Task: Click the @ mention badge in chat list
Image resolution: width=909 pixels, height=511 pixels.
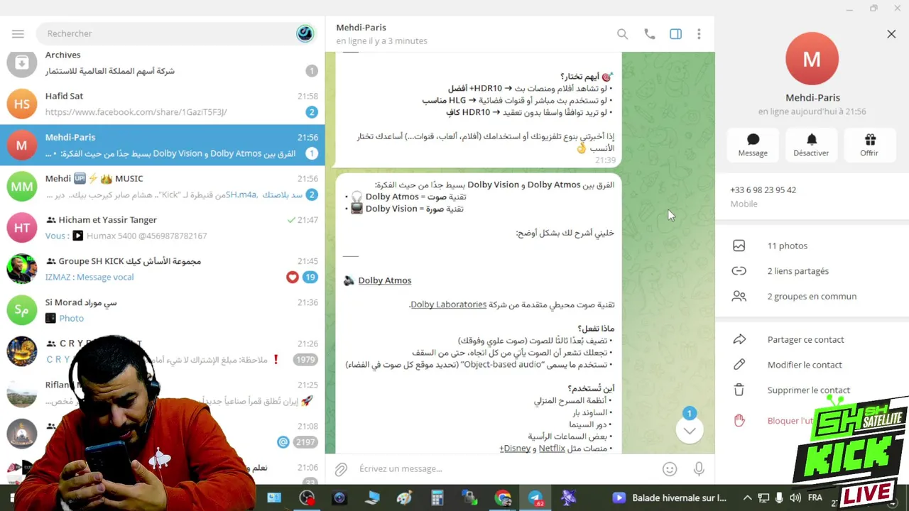Action: (283, 442)
